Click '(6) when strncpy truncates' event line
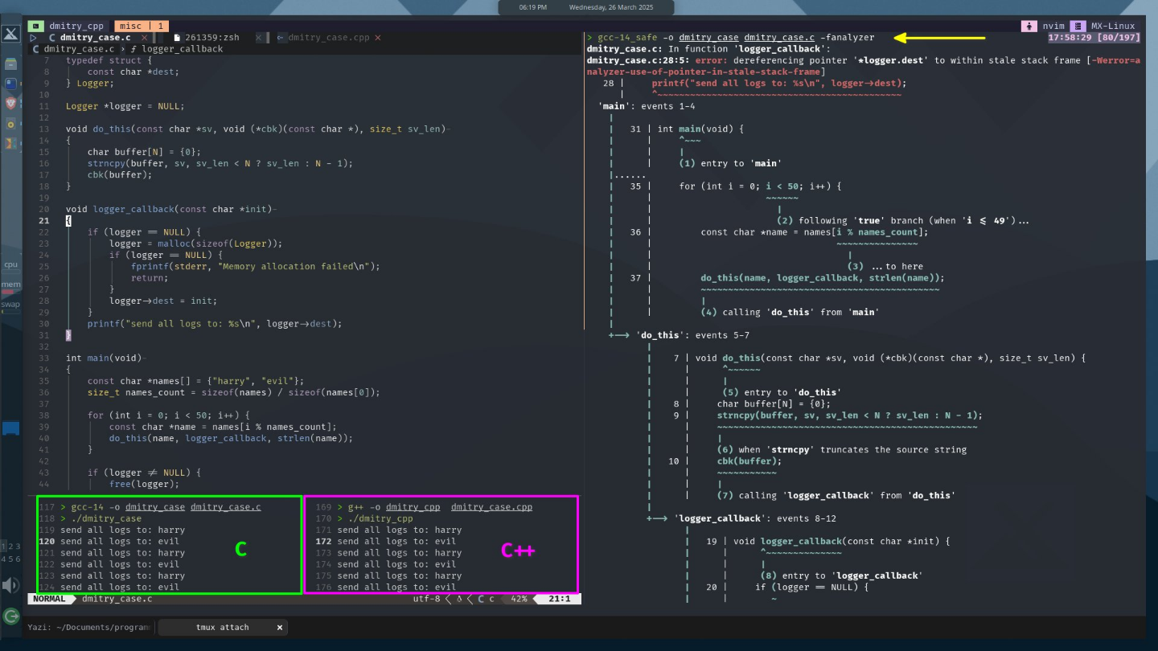 pos(842,449)
